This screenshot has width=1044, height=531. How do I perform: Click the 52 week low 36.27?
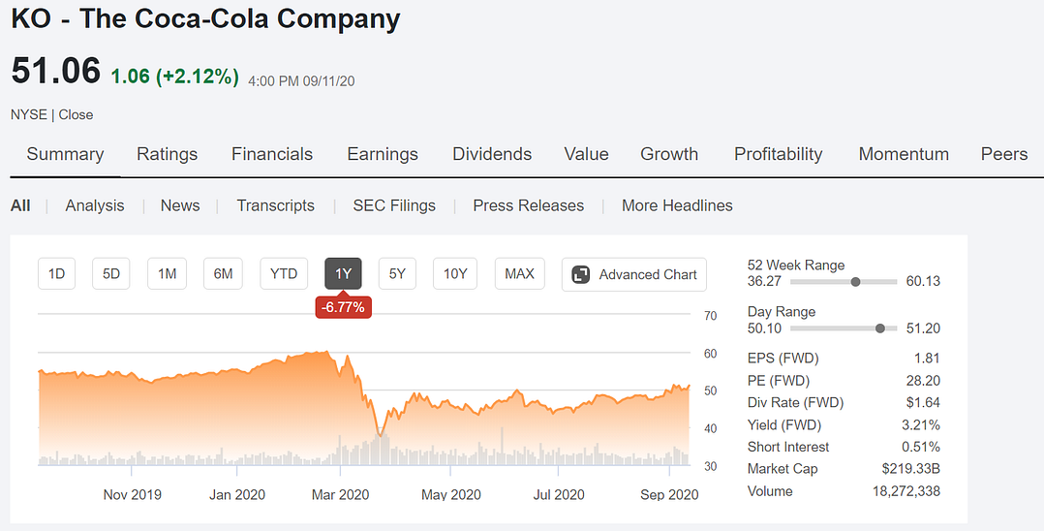[764, 281]
